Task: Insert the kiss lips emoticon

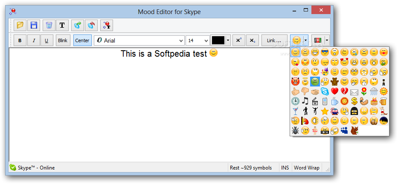Action: (383, 52)
